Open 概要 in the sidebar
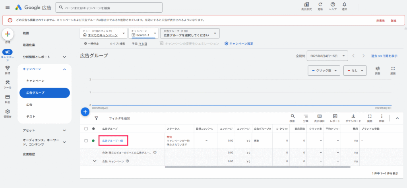 pyautogui.click(x=26, y=33)
